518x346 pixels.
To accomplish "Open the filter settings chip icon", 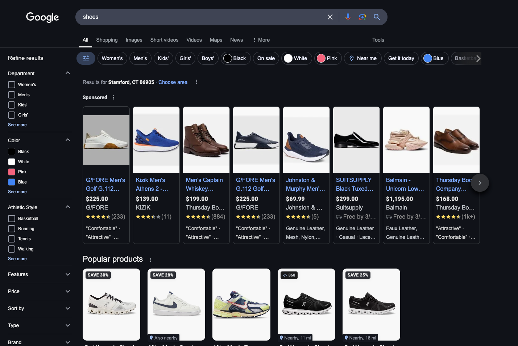I will (x=86, y=58).
